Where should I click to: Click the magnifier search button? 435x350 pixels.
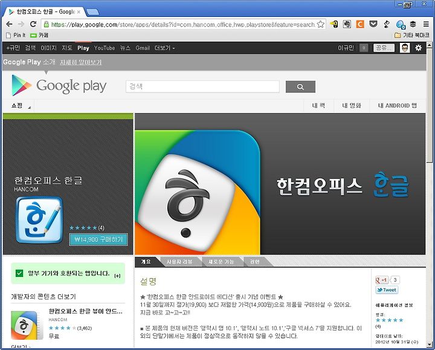click(300, 87)
